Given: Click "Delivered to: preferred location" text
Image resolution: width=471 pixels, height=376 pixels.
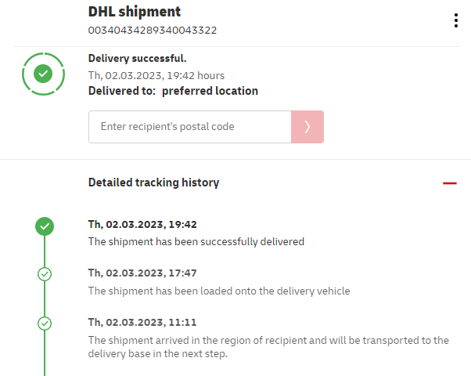Looking at the screenshot, I should (173, 91).
